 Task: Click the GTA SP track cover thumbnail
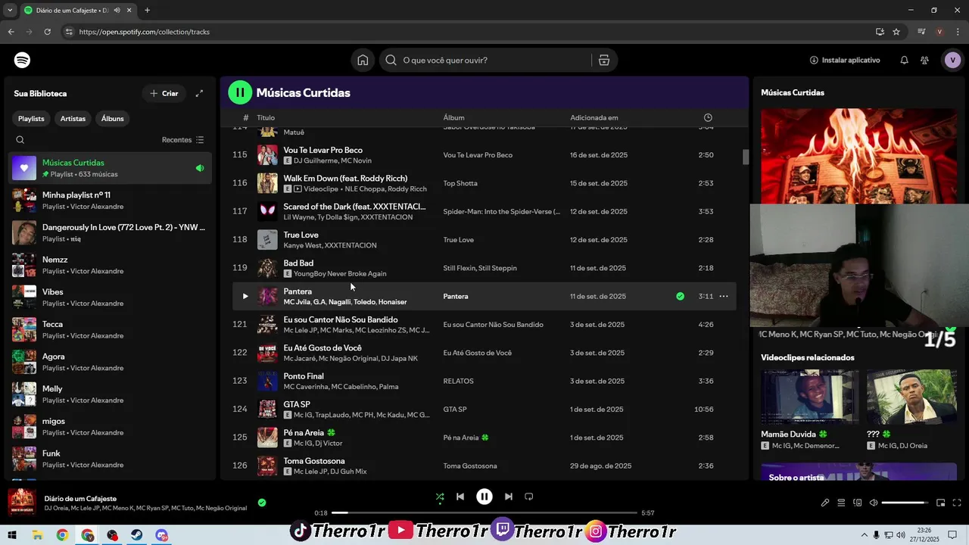point(267,409)
